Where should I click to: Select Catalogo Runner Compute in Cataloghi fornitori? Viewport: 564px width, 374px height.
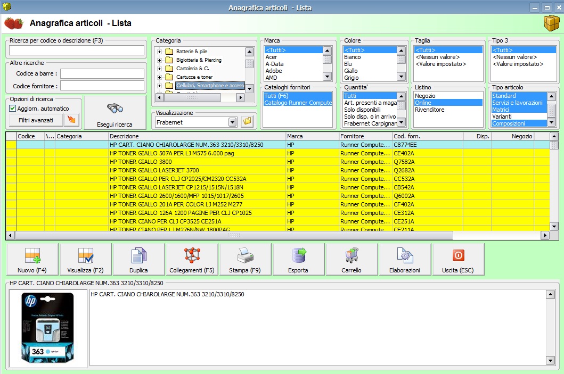click(298, 103)
